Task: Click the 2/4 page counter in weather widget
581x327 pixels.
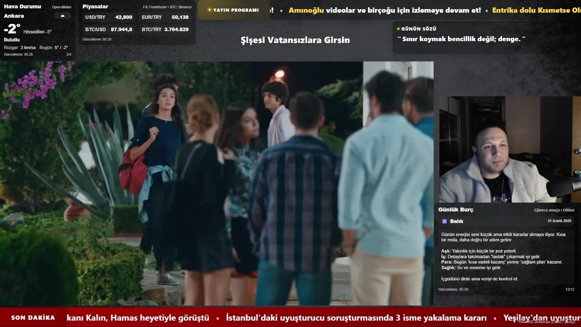Action: click(x=69, y=54)
